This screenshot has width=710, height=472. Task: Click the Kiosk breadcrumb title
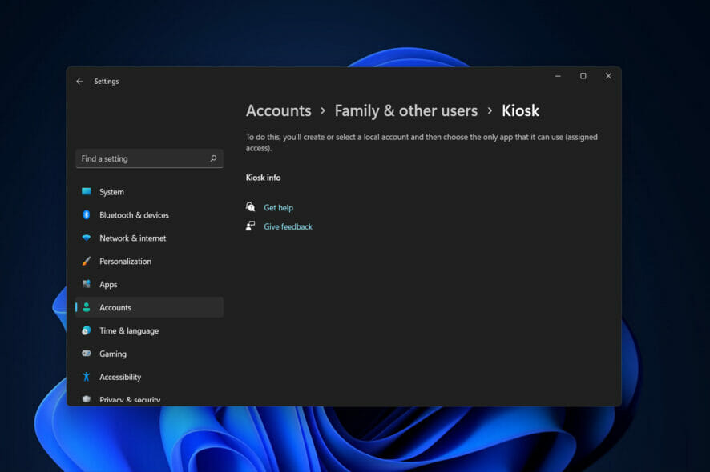520,110
